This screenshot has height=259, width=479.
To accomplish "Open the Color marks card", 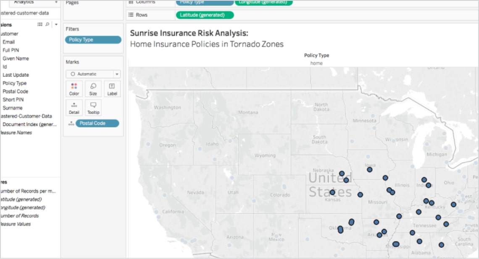I will coord(74,89).
